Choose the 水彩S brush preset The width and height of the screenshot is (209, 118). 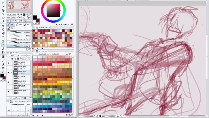point(18,36)
